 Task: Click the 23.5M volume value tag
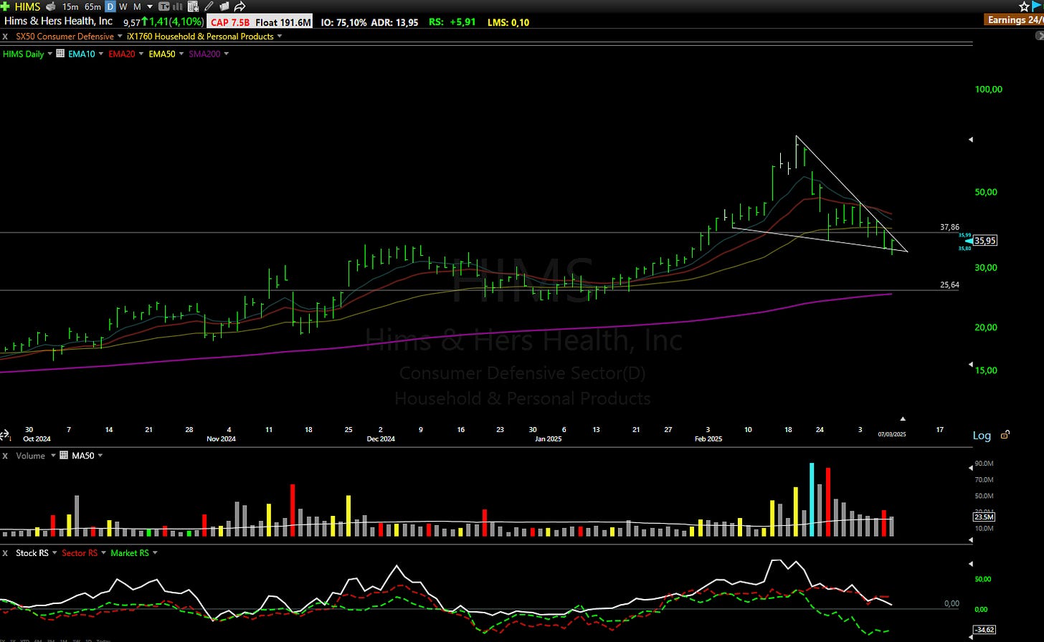coord(983,517)
